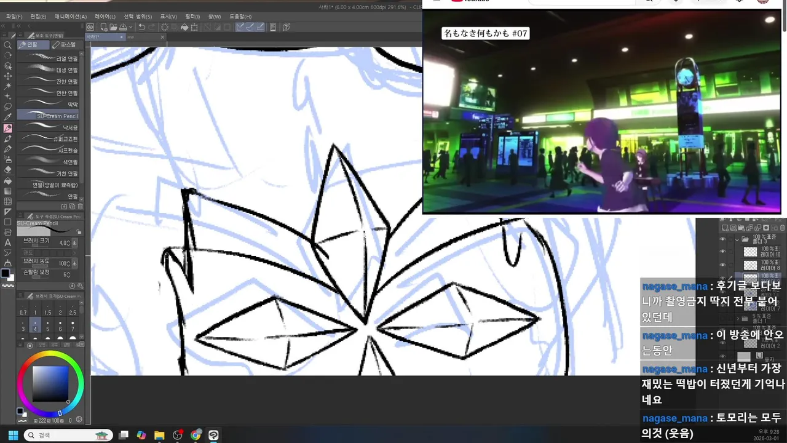Screen dimensions: 787x443
Task: Open sub tool detail wrench icon
Action: pos(80,285)
